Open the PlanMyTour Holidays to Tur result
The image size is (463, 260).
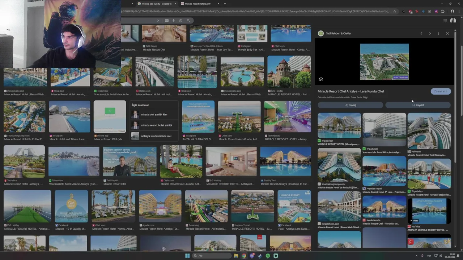point(285,161)
